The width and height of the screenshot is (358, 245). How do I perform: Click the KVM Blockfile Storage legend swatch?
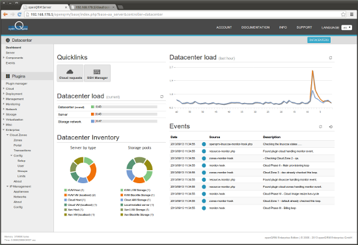tap(122, 195)
